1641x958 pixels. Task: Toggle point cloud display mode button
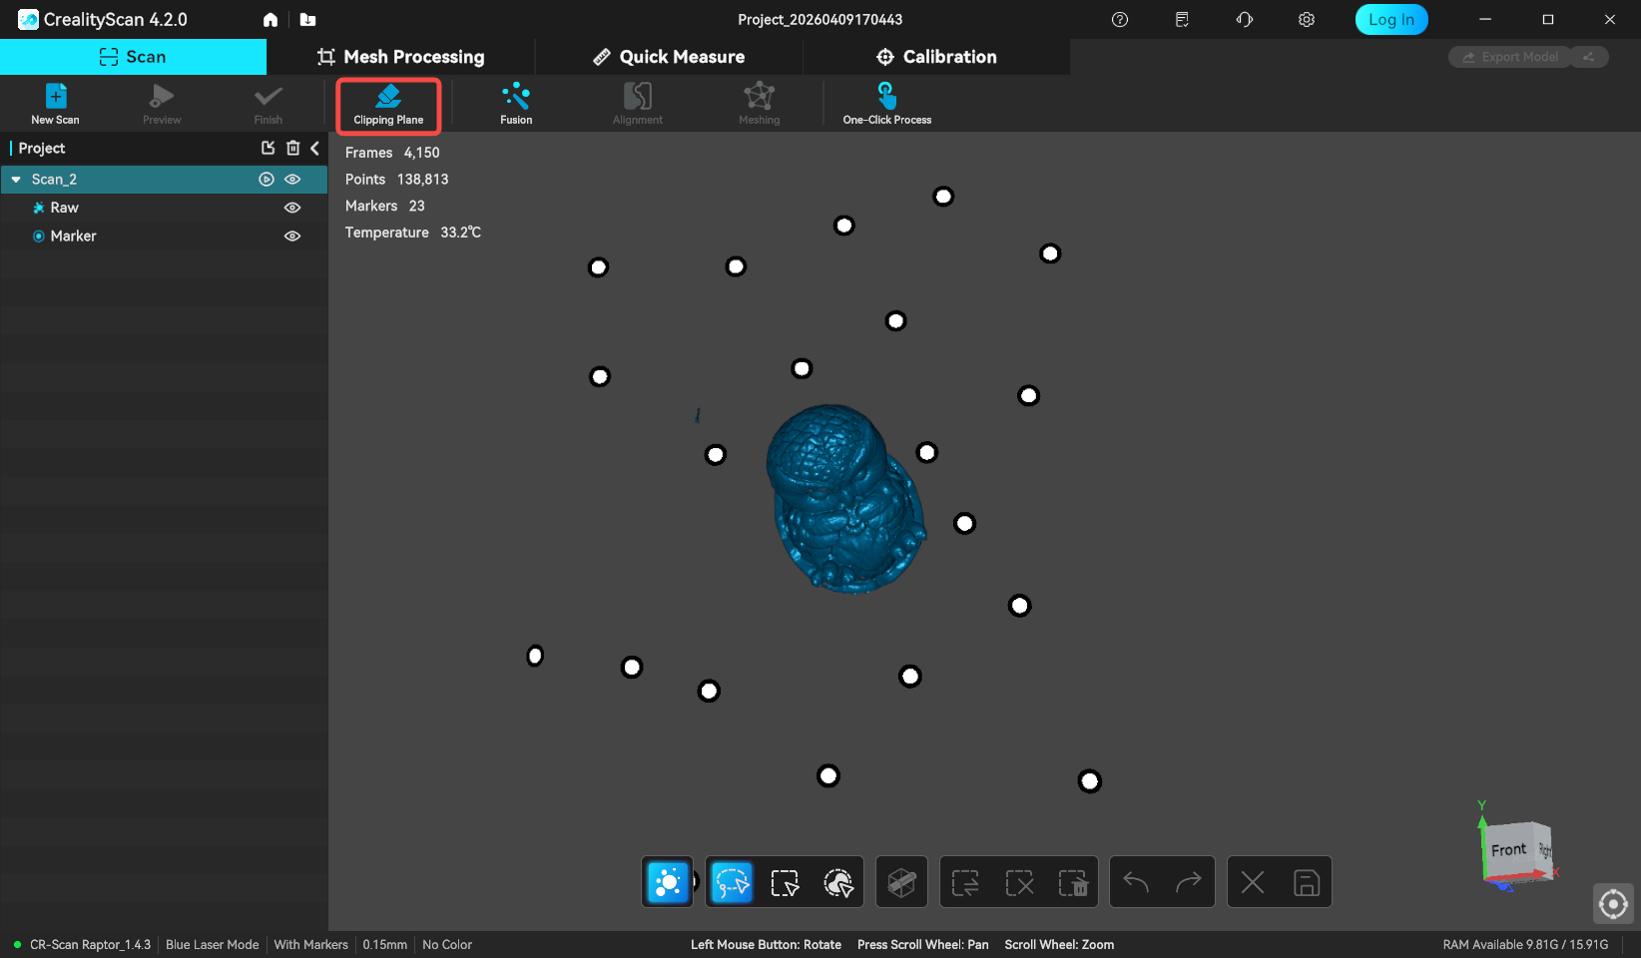click(x=667, y=882)
